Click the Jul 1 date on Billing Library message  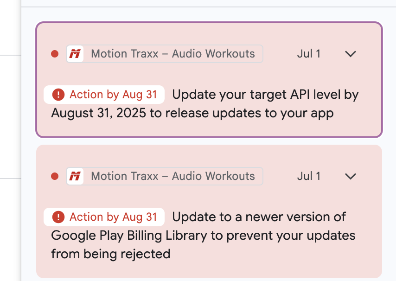click(x=308, y=176)
